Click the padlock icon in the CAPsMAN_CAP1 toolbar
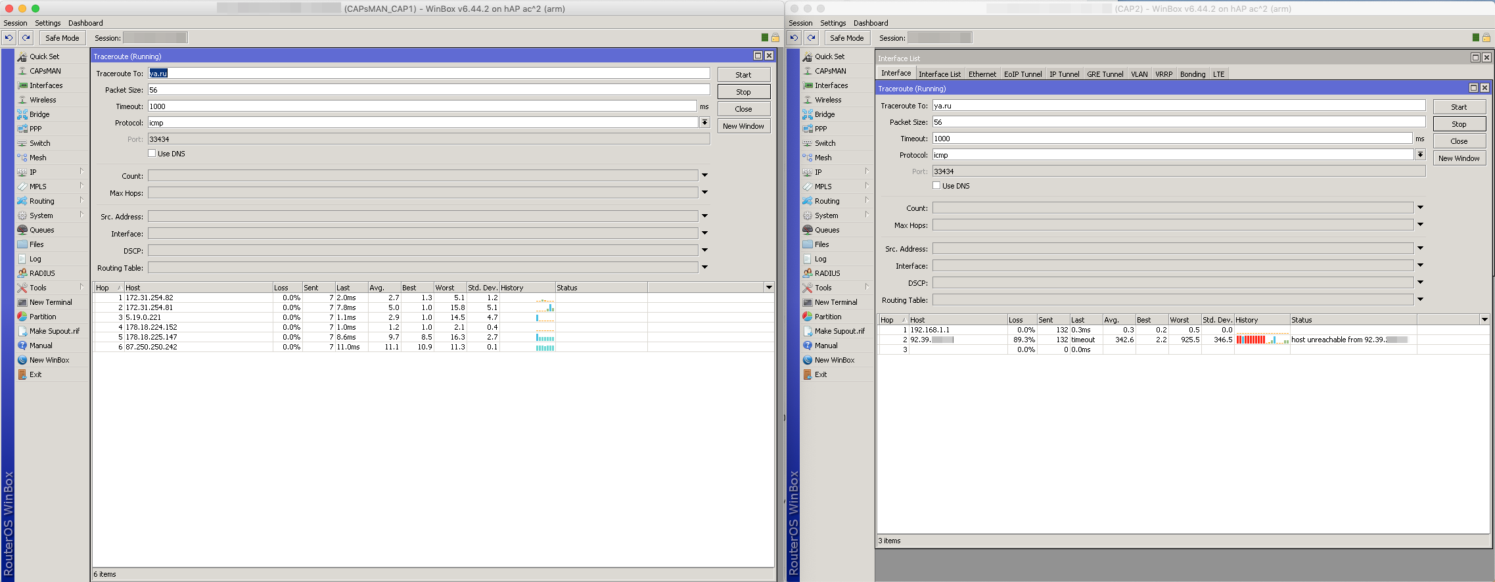Viewport: 1495px width, 582px height. (775, 38)
